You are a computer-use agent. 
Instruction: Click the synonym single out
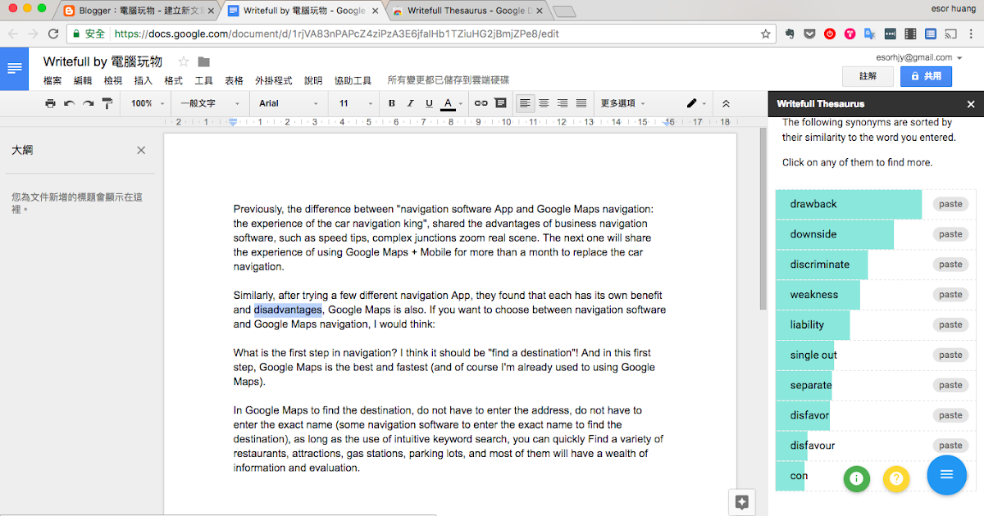coord(813,355)
